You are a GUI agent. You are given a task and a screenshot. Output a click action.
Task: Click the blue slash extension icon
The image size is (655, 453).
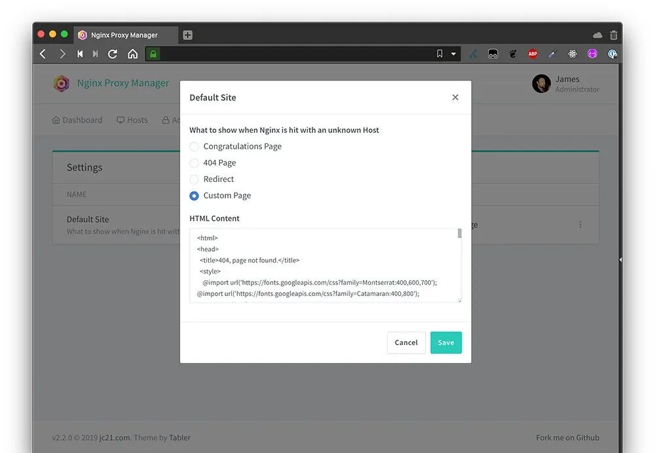tap(473, 54)
